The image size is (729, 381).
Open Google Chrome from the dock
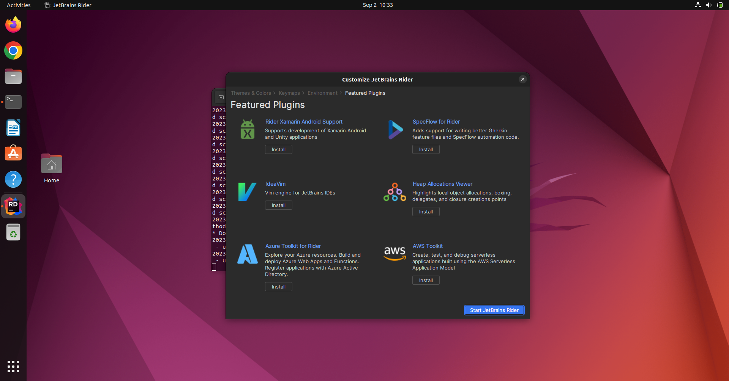point(13,51)
